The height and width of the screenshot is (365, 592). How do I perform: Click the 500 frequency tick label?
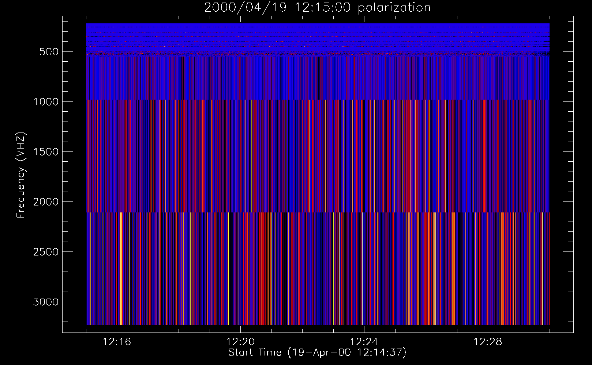click(x=49, y=52)
